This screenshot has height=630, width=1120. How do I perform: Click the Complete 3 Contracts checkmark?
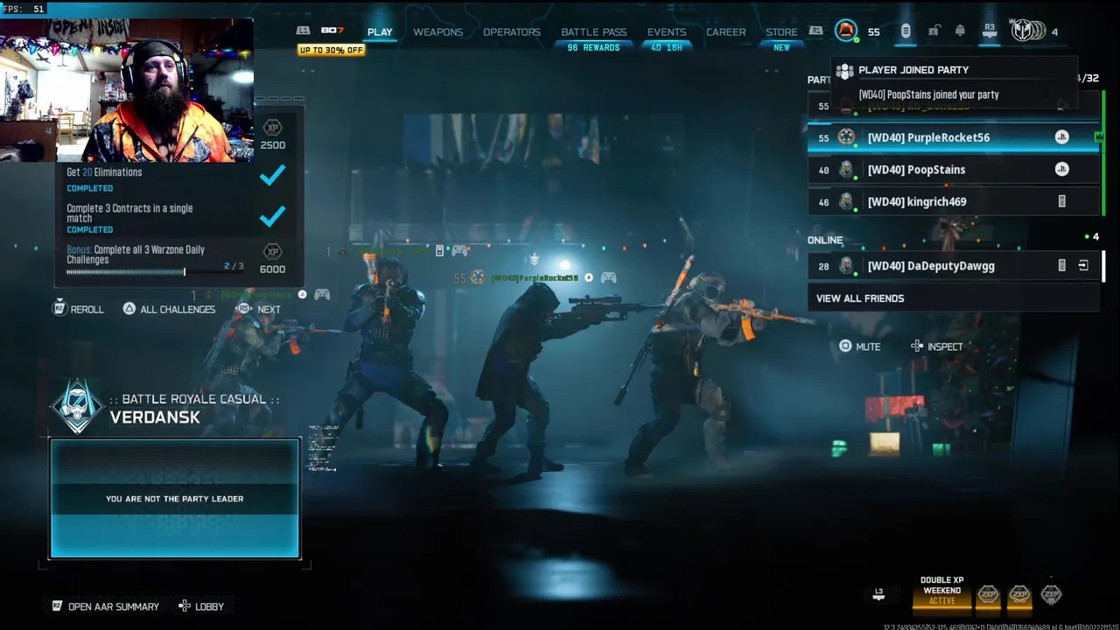pyautogui.click(x=272, y=215)
